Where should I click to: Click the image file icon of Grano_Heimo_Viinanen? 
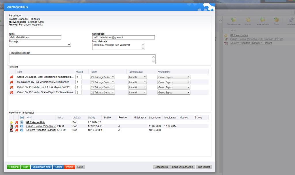click(12, 126)
